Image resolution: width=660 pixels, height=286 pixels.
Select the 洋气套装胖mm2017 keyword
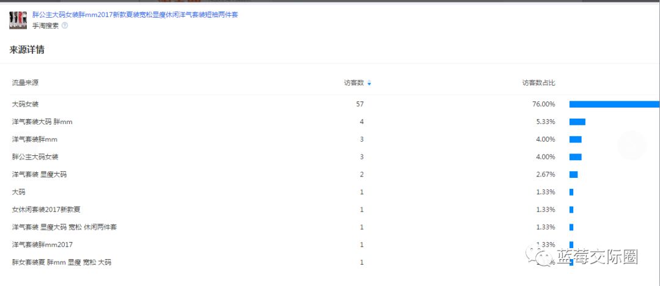point(43,244)
